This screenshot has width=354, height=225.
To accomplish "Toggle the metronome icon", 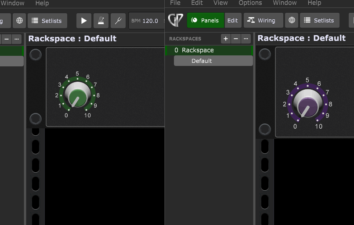I will [x=101, y=21].
